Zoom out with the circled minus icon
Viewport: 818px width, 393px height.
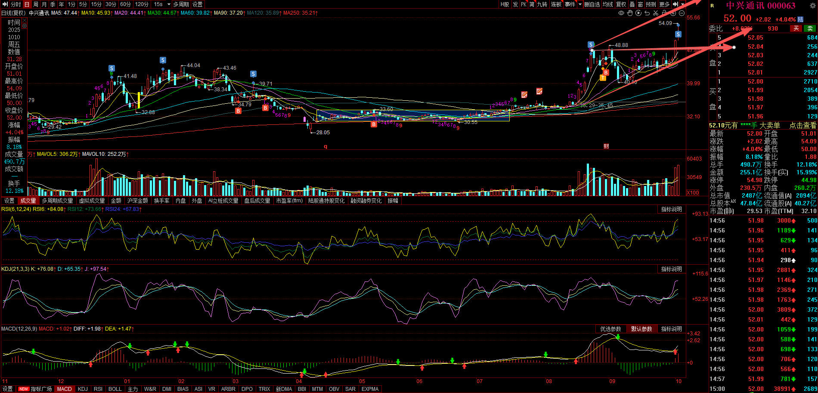click(x=682, y=13)
